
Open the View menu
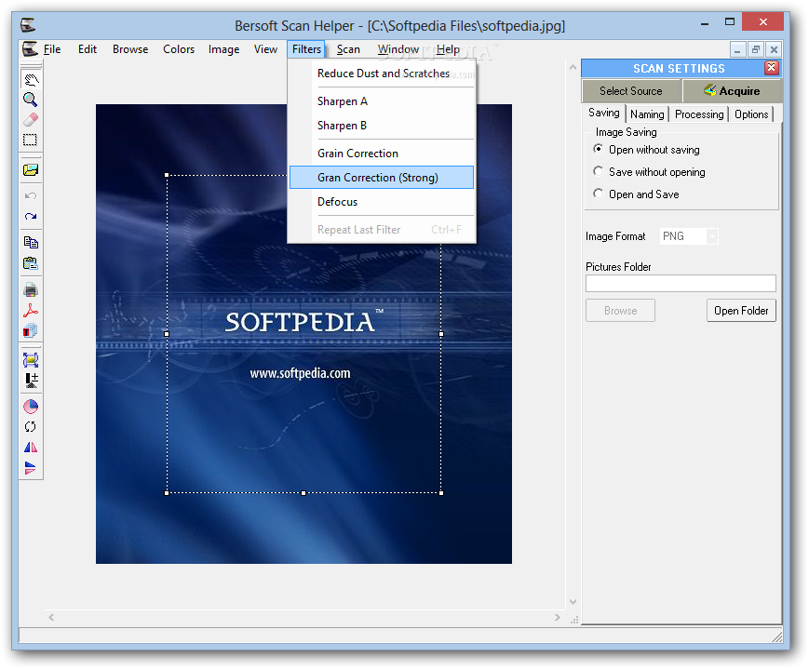click(x=265, y=49)
